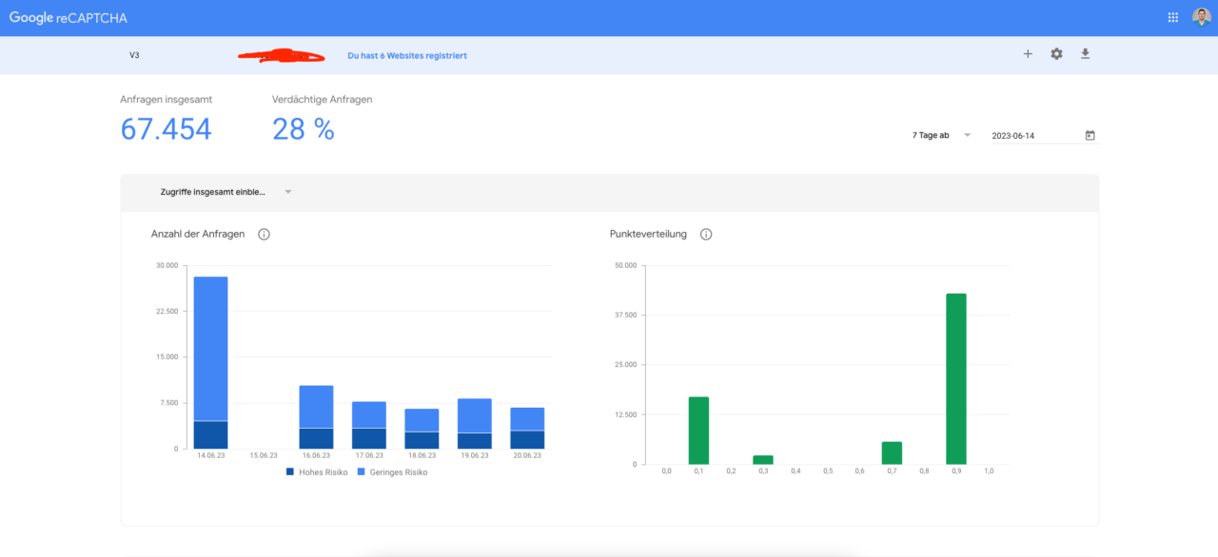This screenshot has height=557, width=1218.
Task: Toggle the Geringes Risiko legend entry
Action: (392, 471)
